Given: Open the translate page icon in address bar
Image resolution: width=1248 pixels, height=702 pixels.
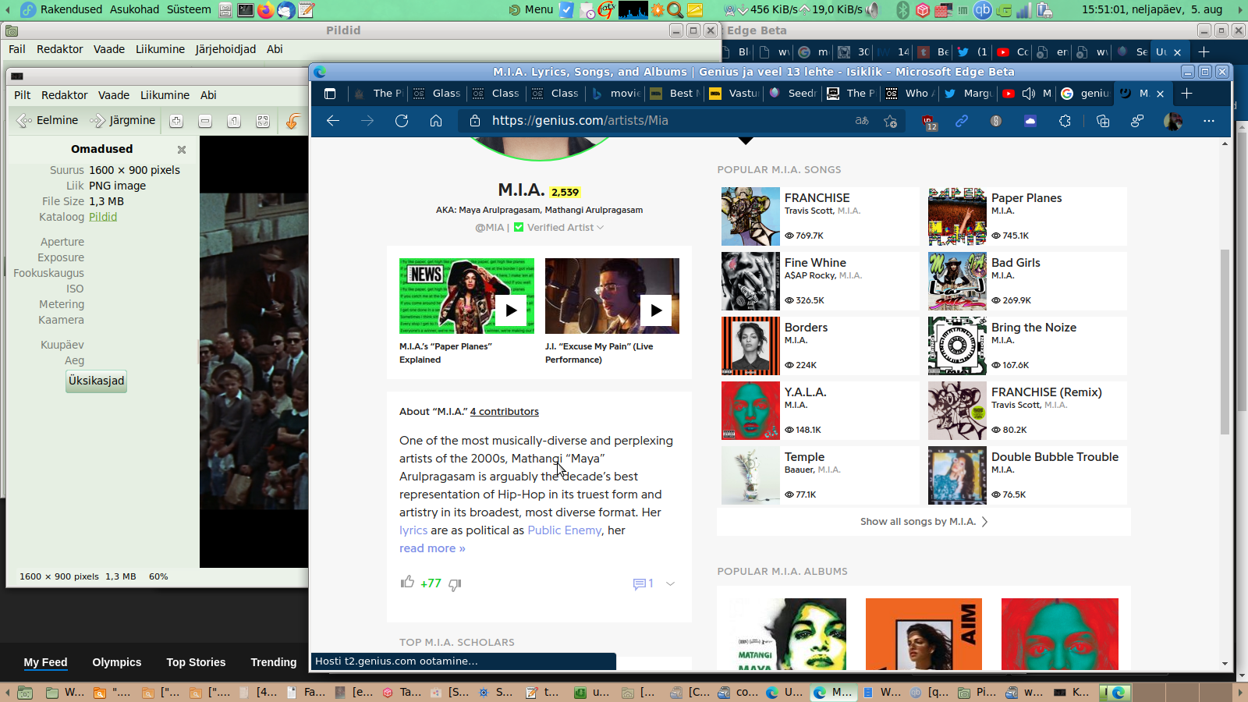Looking at the screenshot, I should point(862,121).
